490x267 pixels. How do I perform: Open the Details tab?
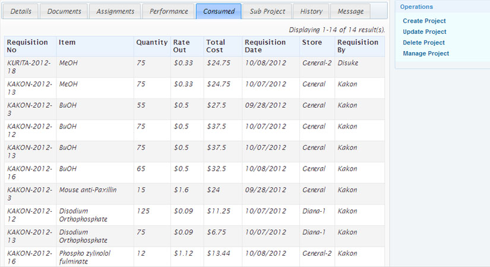click(21, 11)
